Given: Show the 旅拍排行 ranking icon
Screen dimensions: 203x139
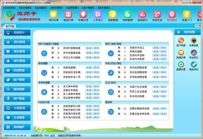Looking at the screenshot, I should tap(142, 16).
